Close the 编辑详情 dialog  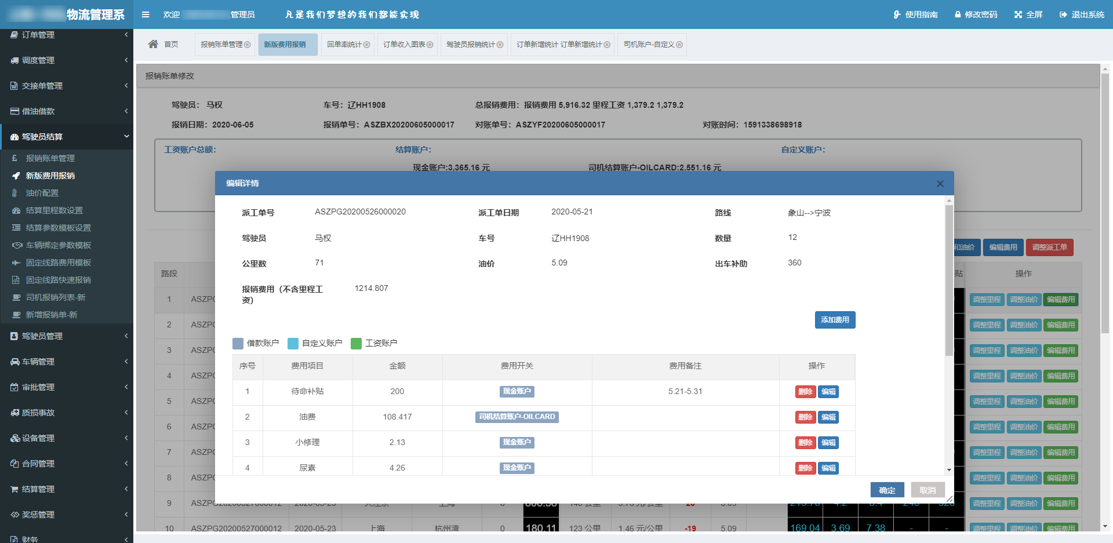pos(940,184)
